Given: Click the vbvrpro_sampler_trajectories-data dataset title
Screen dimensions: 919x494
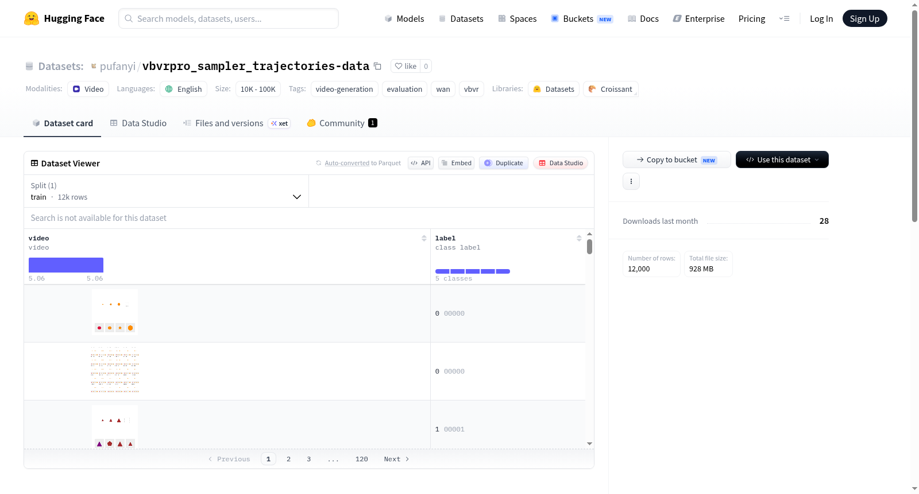Looking at the screenshot, I should 256,66.
